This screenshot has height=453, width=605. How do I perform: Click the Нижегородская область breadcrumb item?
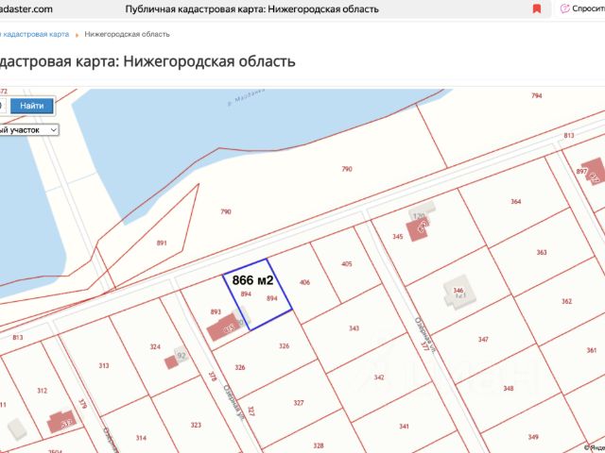(x=127, y=34)
